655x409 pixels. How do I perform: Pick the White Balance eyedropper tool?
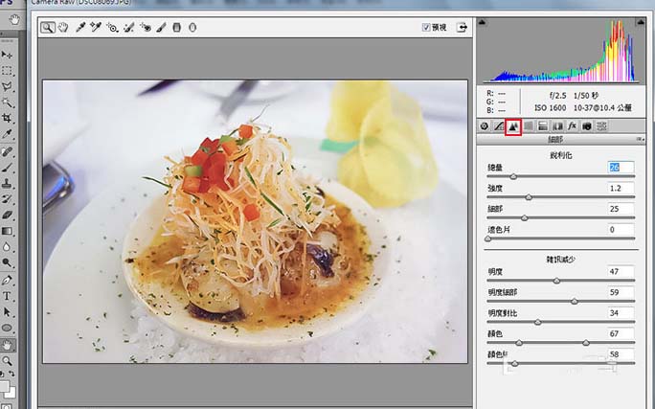tap(80, 28)
